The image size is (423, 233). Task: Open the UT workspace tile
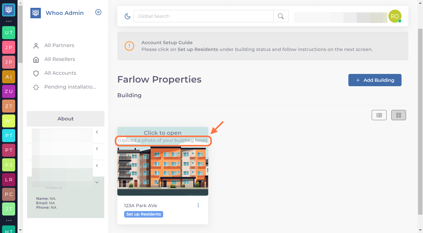(x=9, y=33)
